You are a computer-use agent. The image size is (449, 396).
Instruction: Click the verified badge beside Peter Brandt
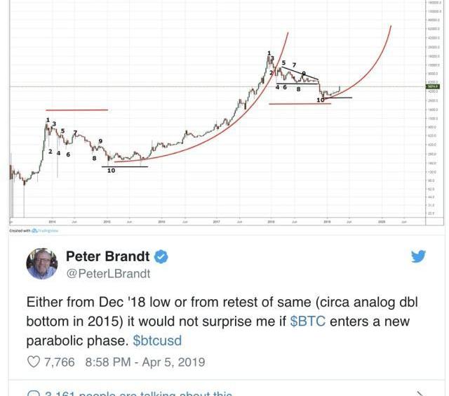pyautogui.click(x=161, y=256)
